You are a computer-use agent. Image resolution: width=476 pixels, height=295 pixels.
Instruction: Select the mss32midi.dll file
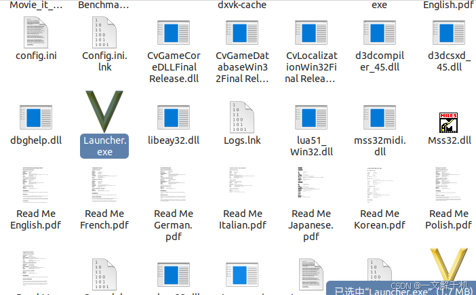tap(380, 118)
